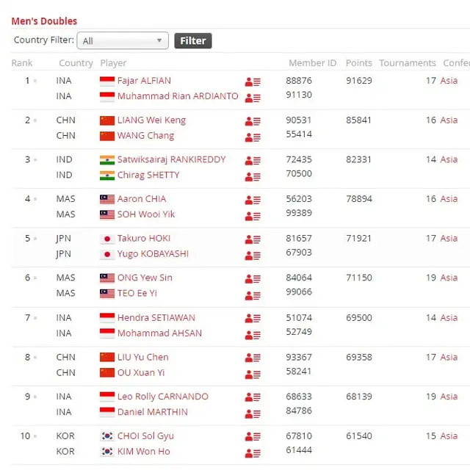Open profile icon beside OU Xuan Yi
The image size is (470, 470).
[x=253, y=375]
